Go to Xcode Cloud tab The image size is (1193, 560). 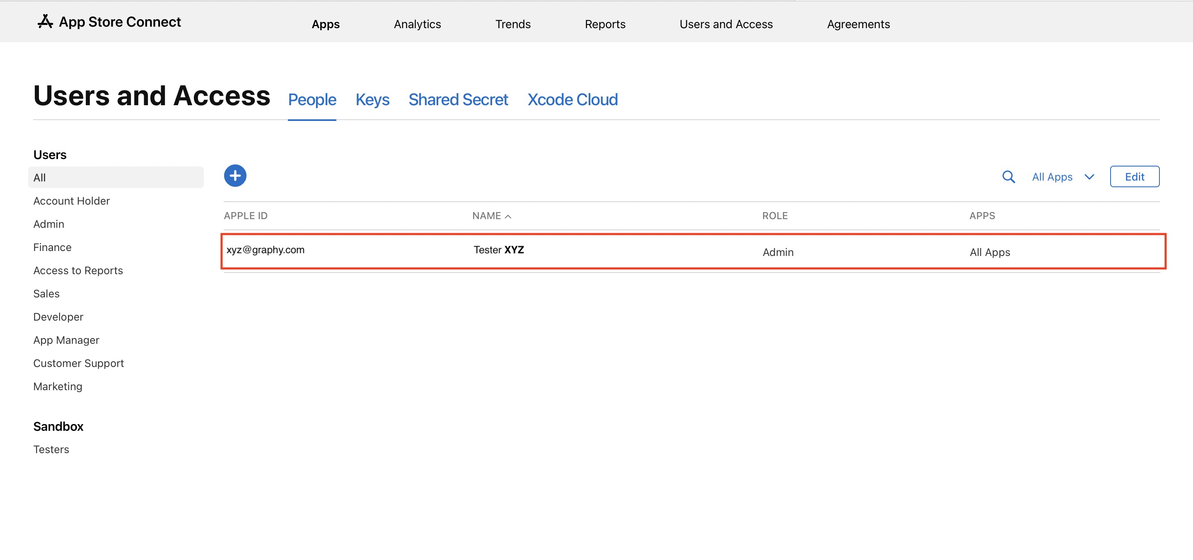[572, 99]
